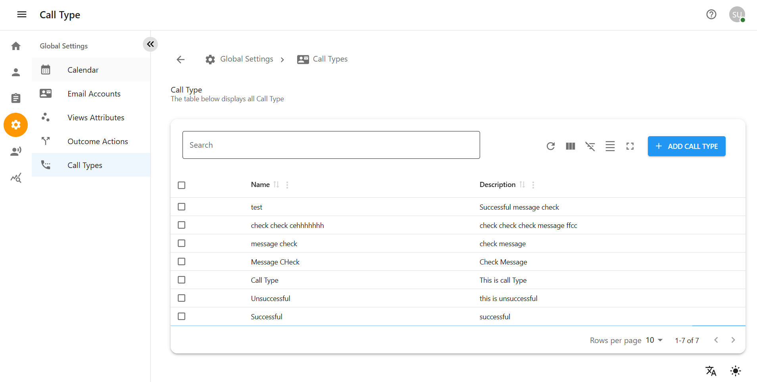Click the Add Call Type button
The image size is (757, 382).
tap(686, 146)
